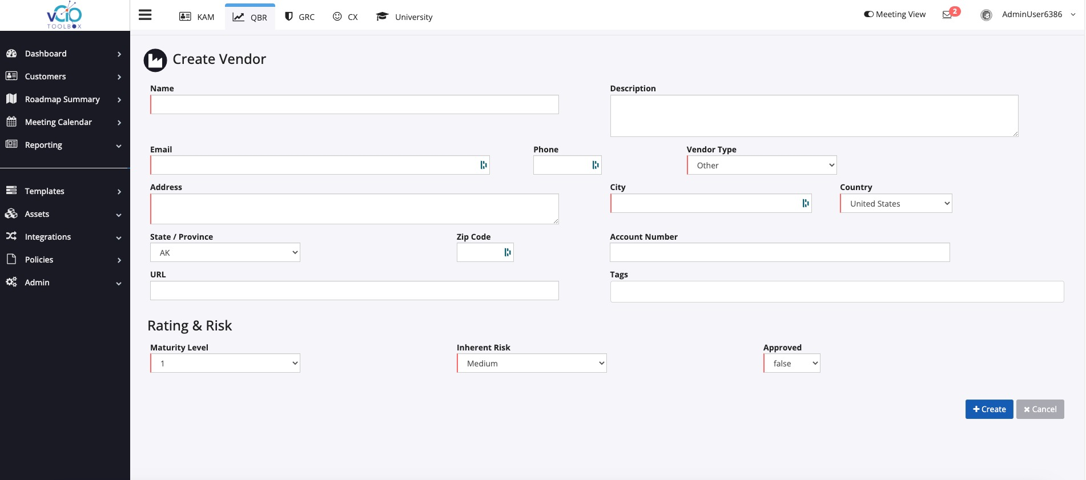Open the mail notifications icon
This screenshot has height=480, width=1086.
pos(947,15)
